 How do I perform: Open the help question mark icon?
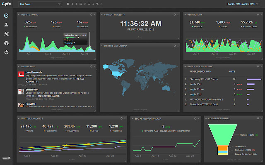point(6,43)
